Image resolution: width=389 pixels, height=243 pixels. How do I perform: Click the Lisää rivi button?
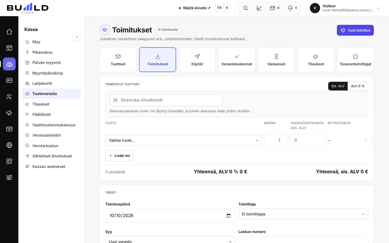[x=119, y=156]
